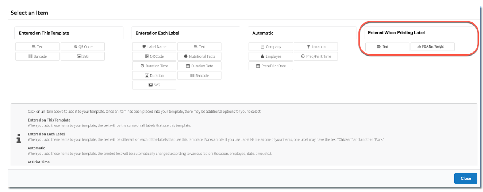Add QR Code under Entered on Each Label
Image resolution: width=483 pixels, height=192 pixels.
(x=154, y=56)
